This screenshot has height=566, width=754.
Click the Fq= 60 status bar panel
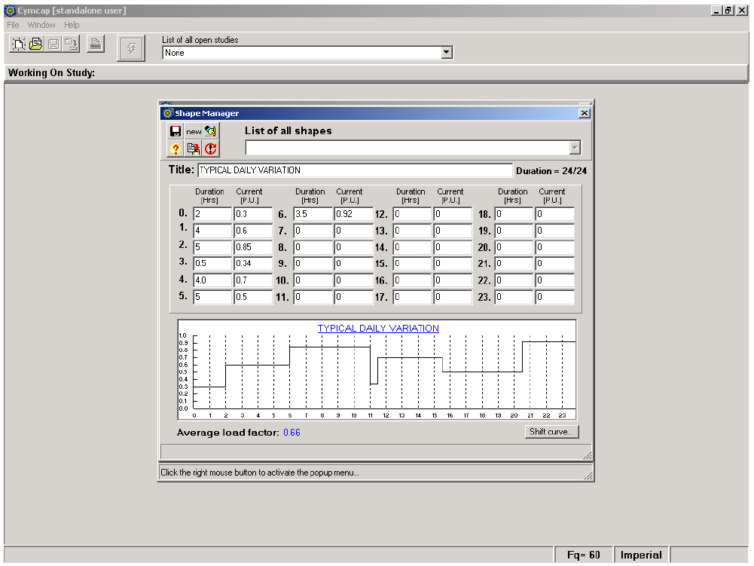583,555
